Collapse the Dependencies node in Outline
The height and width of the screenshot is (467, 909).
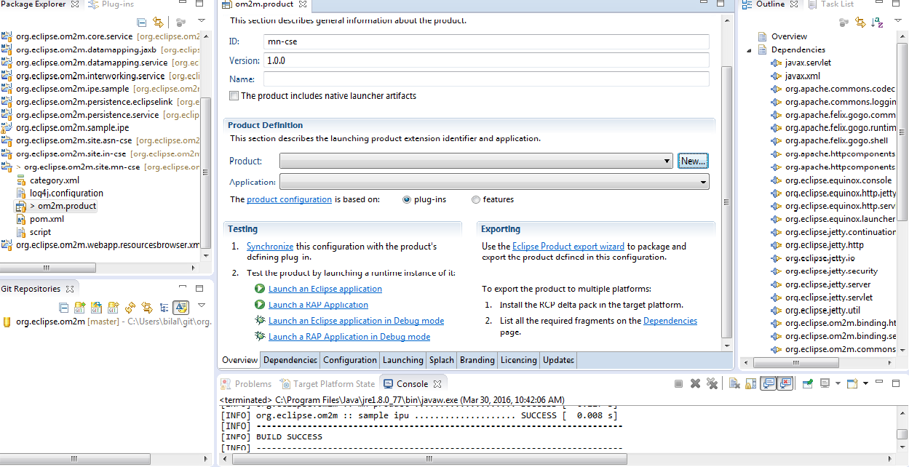(748, 50)
